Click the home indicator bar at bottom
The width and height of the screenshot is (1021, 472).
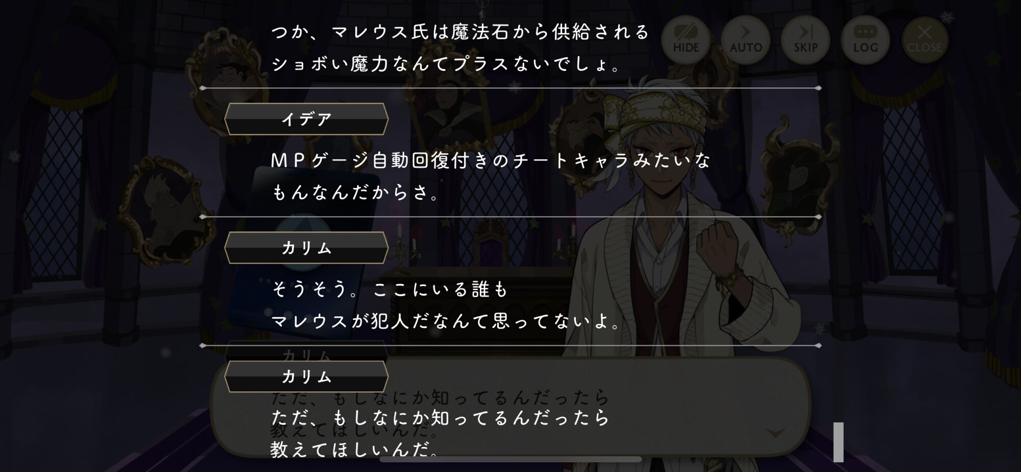click(x=510, y=459)
